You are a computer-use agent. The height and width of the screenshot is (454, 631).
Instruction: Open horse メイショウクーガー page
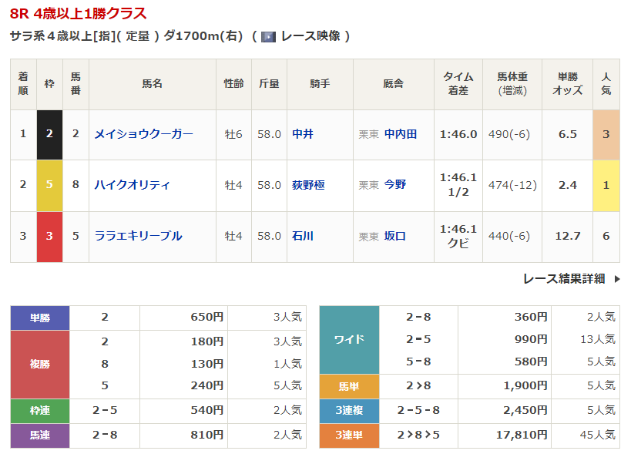143,134
